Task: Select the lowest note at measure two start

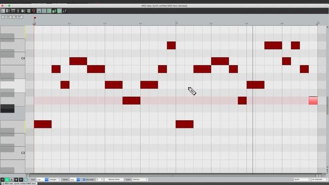Action: pyautogui.click(x=185, y=124)
